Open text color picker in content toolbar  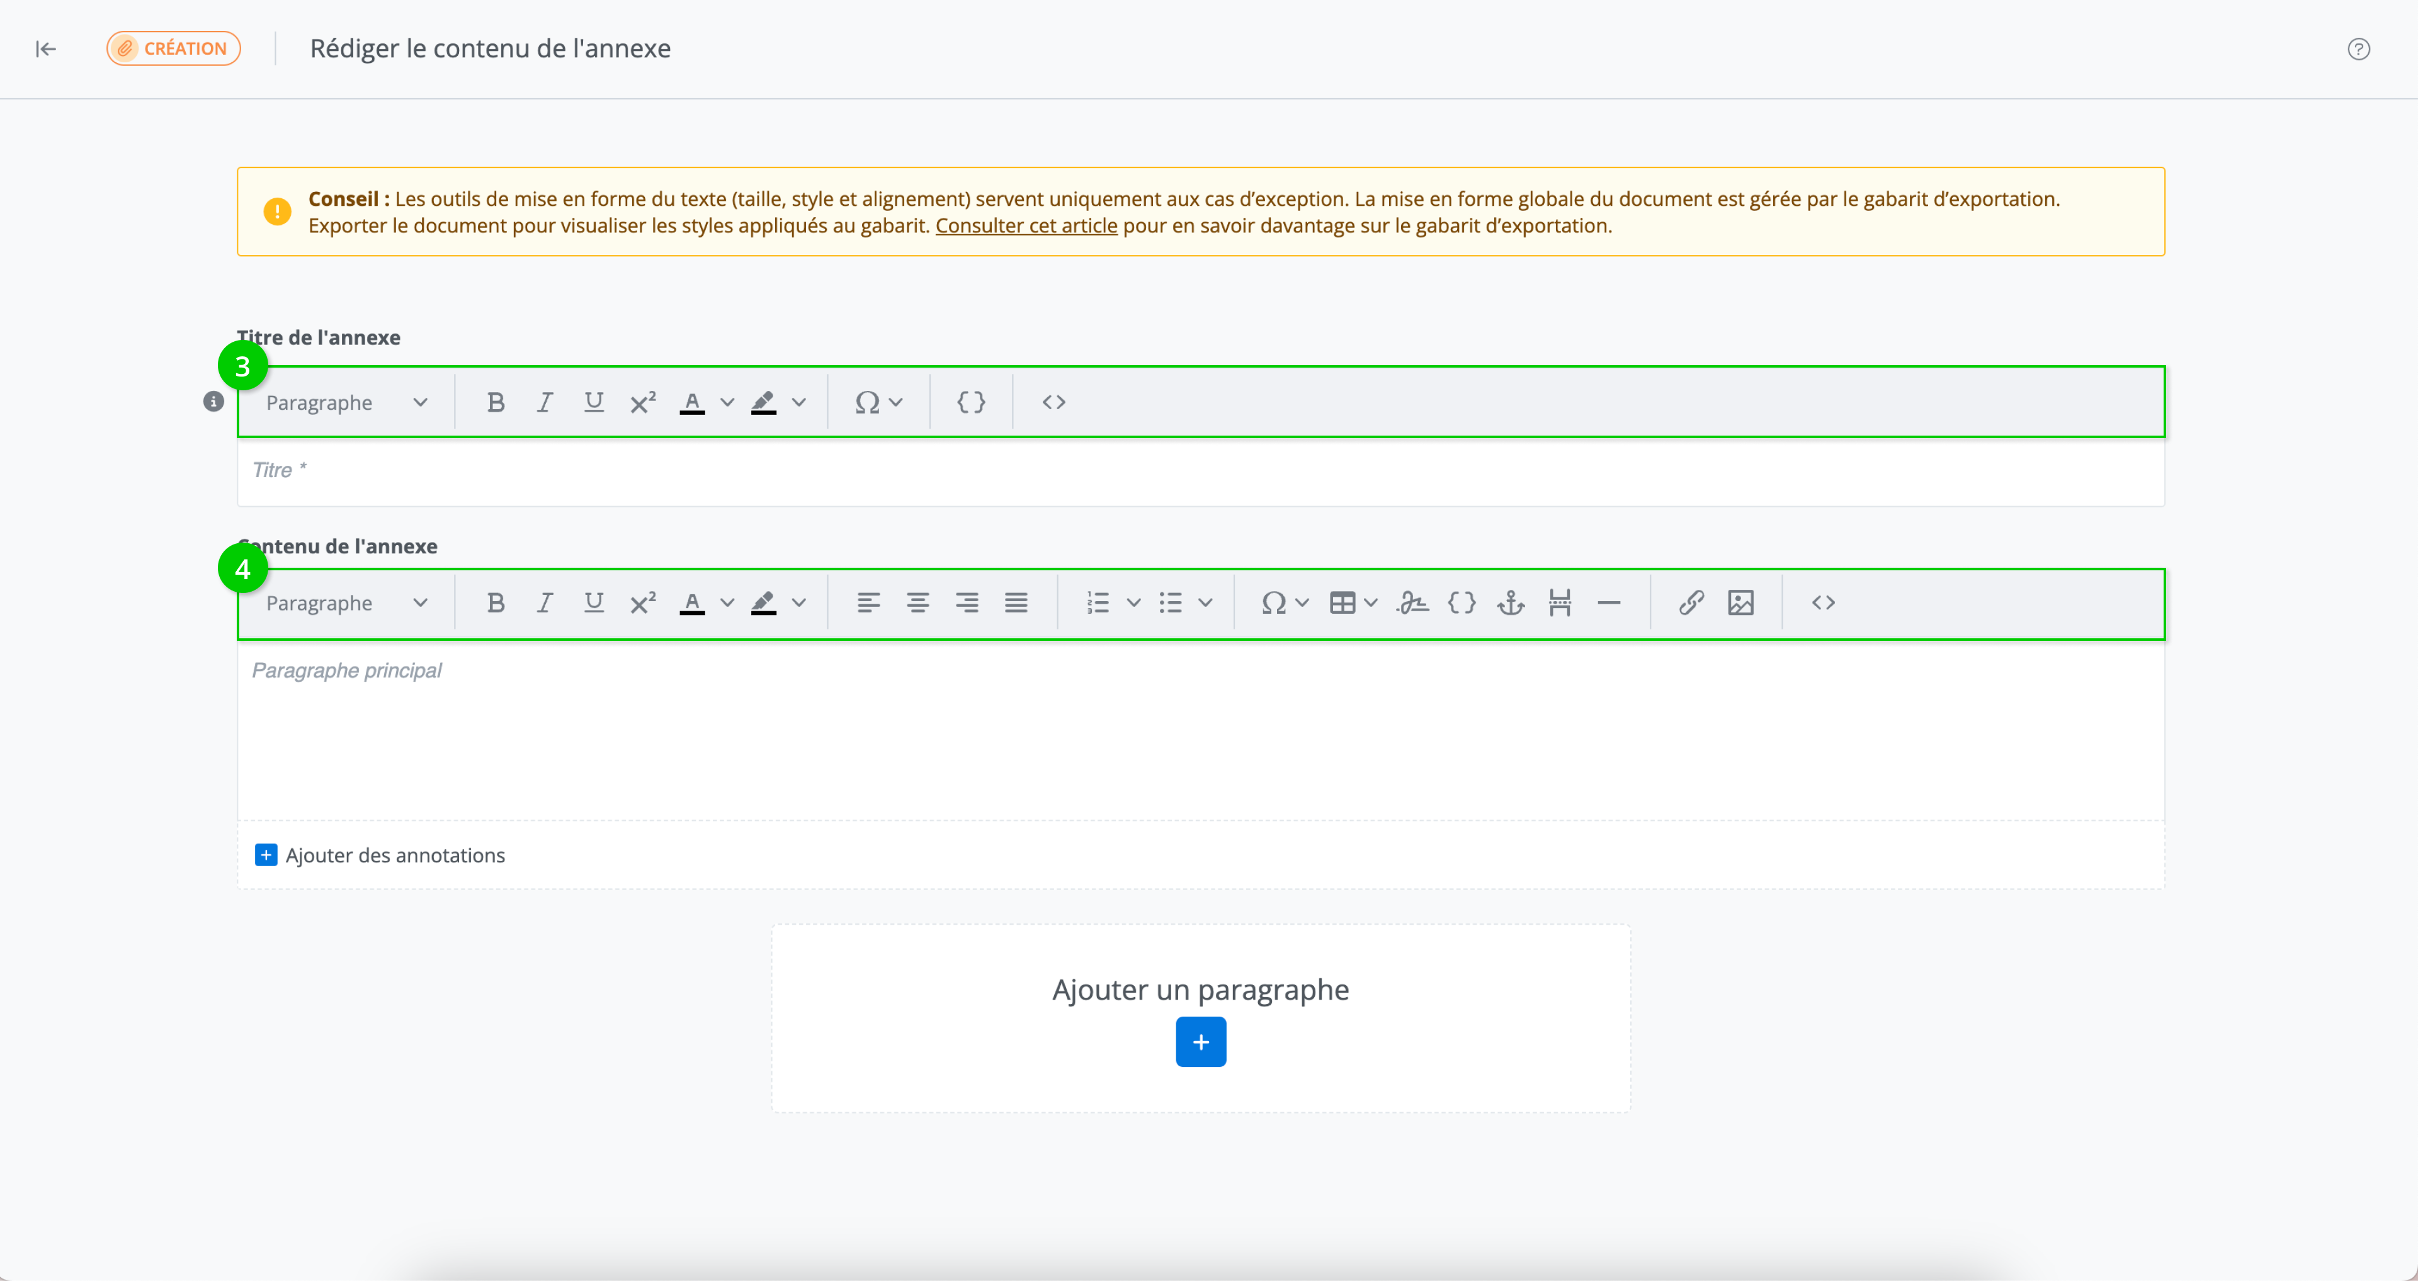click(727, 602)
